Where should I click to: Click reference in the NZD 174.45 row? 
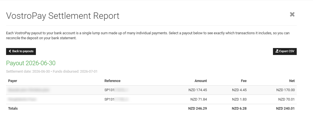(x=116, y=90)
